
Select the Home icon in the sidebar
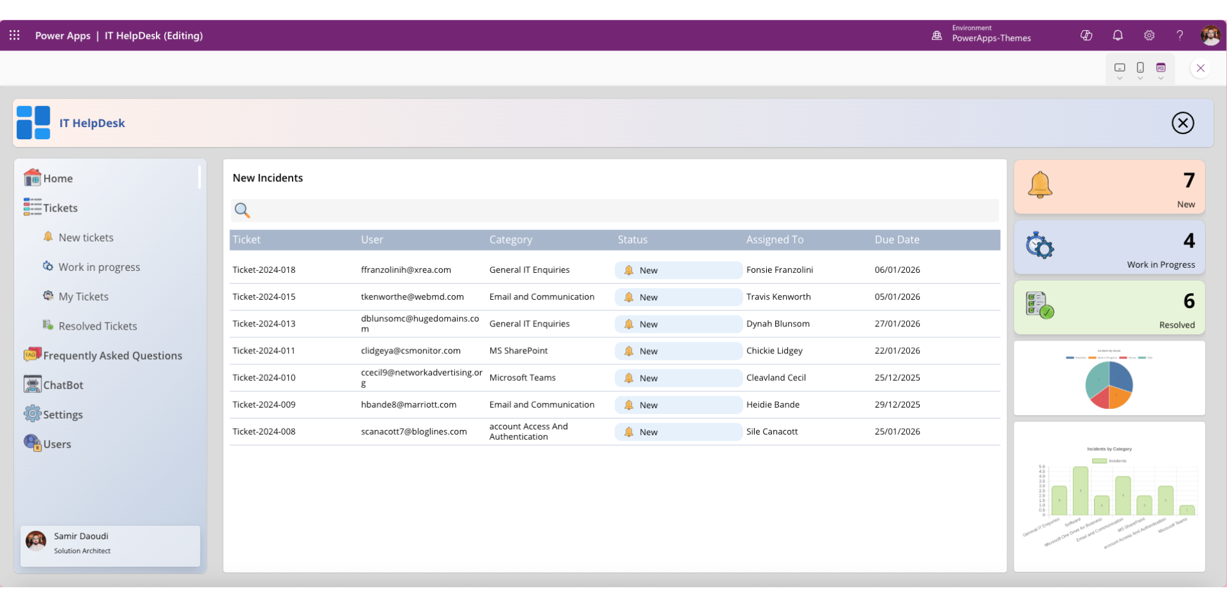(x=33, y=178)
